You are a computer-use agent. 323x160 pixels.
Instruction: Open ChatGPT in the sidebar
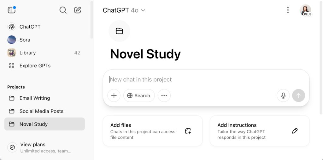click(x=30, y=27)
